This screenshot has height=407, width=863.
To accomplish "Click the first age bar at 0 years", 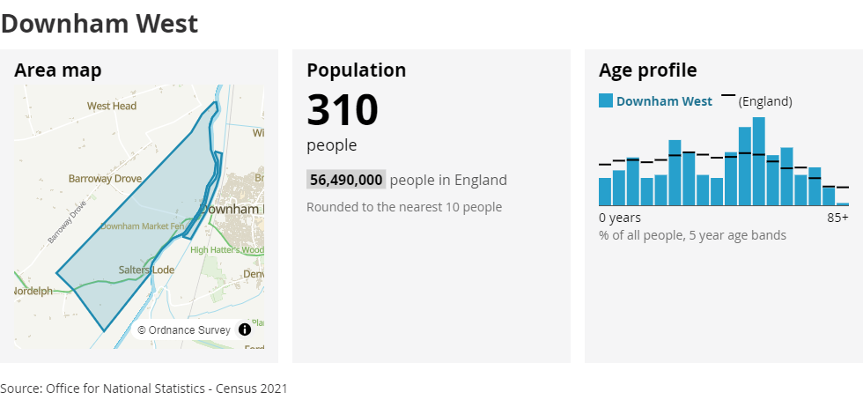I will [x=605, y=192].
